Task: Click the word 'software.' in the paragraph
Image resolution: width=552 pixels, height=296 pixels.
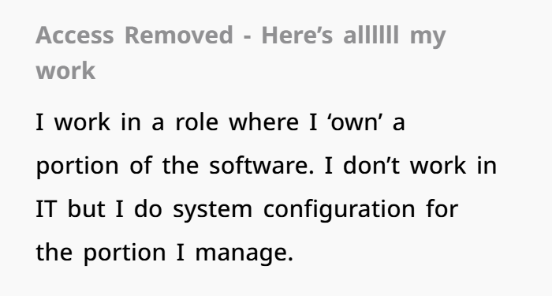Action: [x=261, y=165]
